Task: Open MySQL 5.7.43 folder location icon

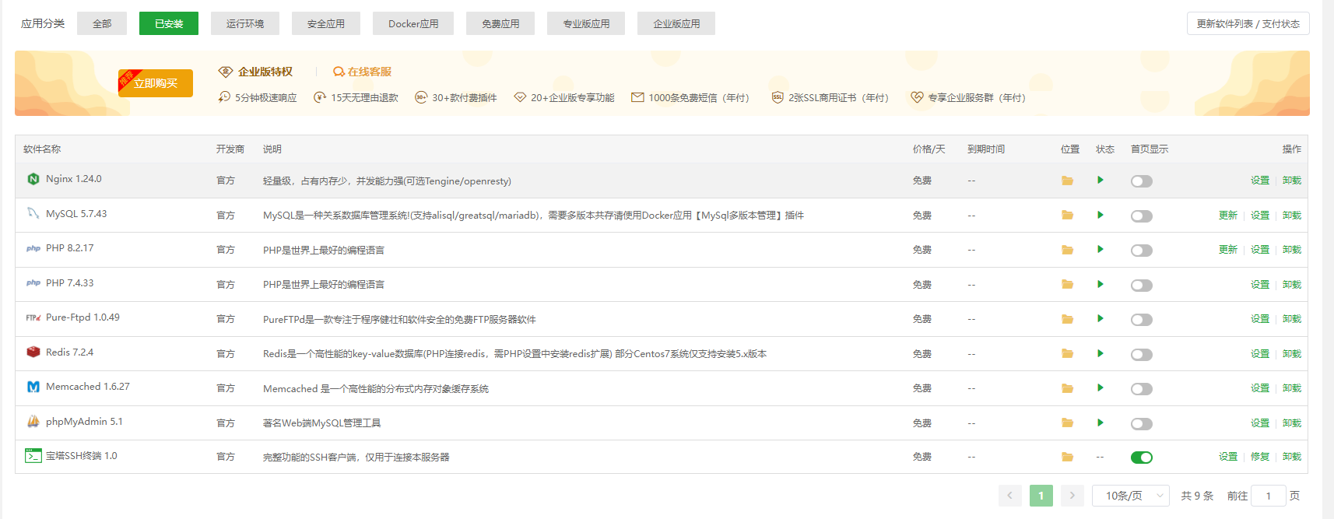Action: tap(1067, 216)
